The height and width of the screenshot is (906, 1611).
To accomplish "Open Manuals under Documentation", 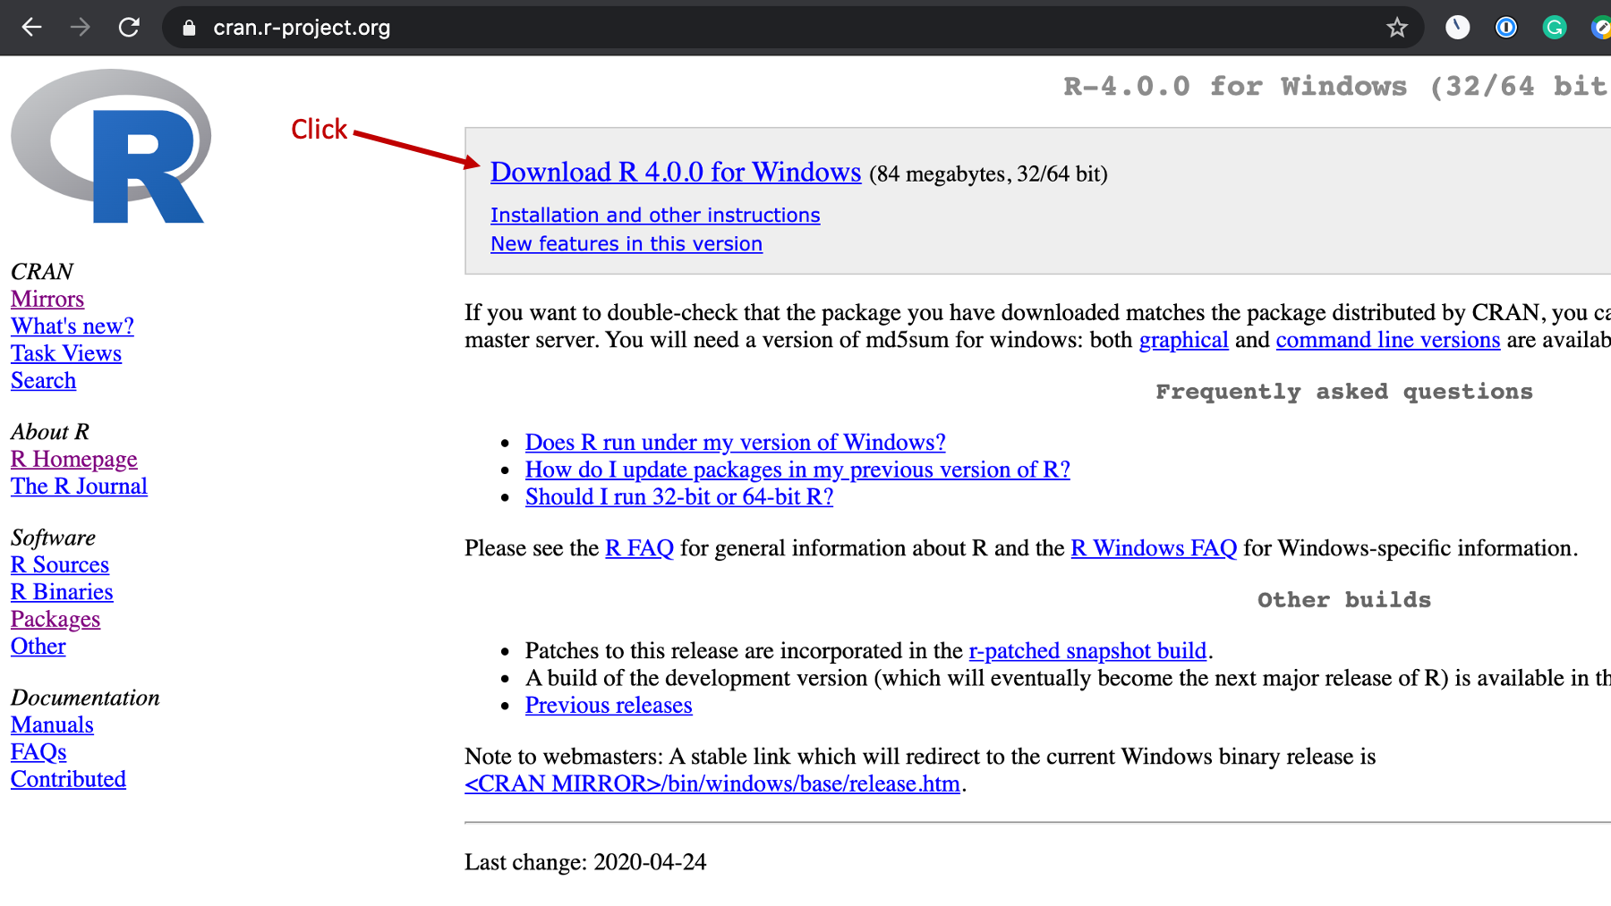I will 52,724.
